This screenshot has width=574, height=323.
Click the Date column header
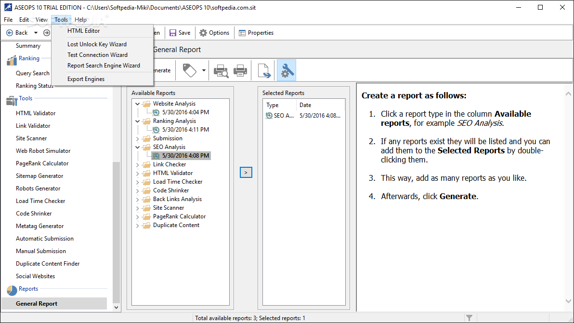pyautogui.click(x=320, y=105)
